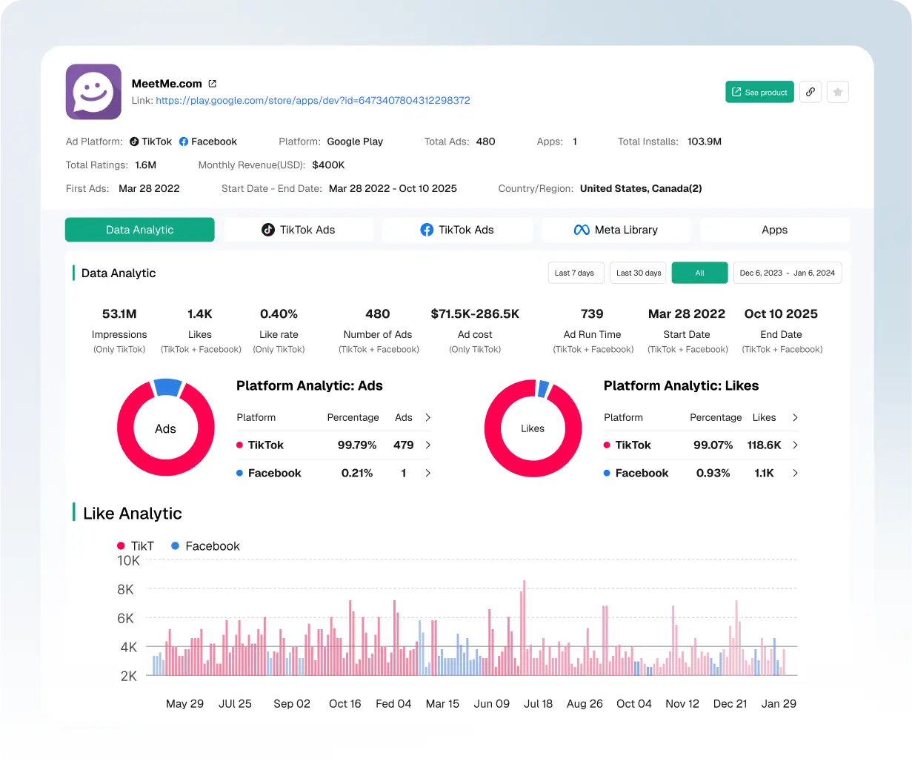Click the MeetMe app logo thumbnail
Screen dimensions: 912x767
coord(93,92)
